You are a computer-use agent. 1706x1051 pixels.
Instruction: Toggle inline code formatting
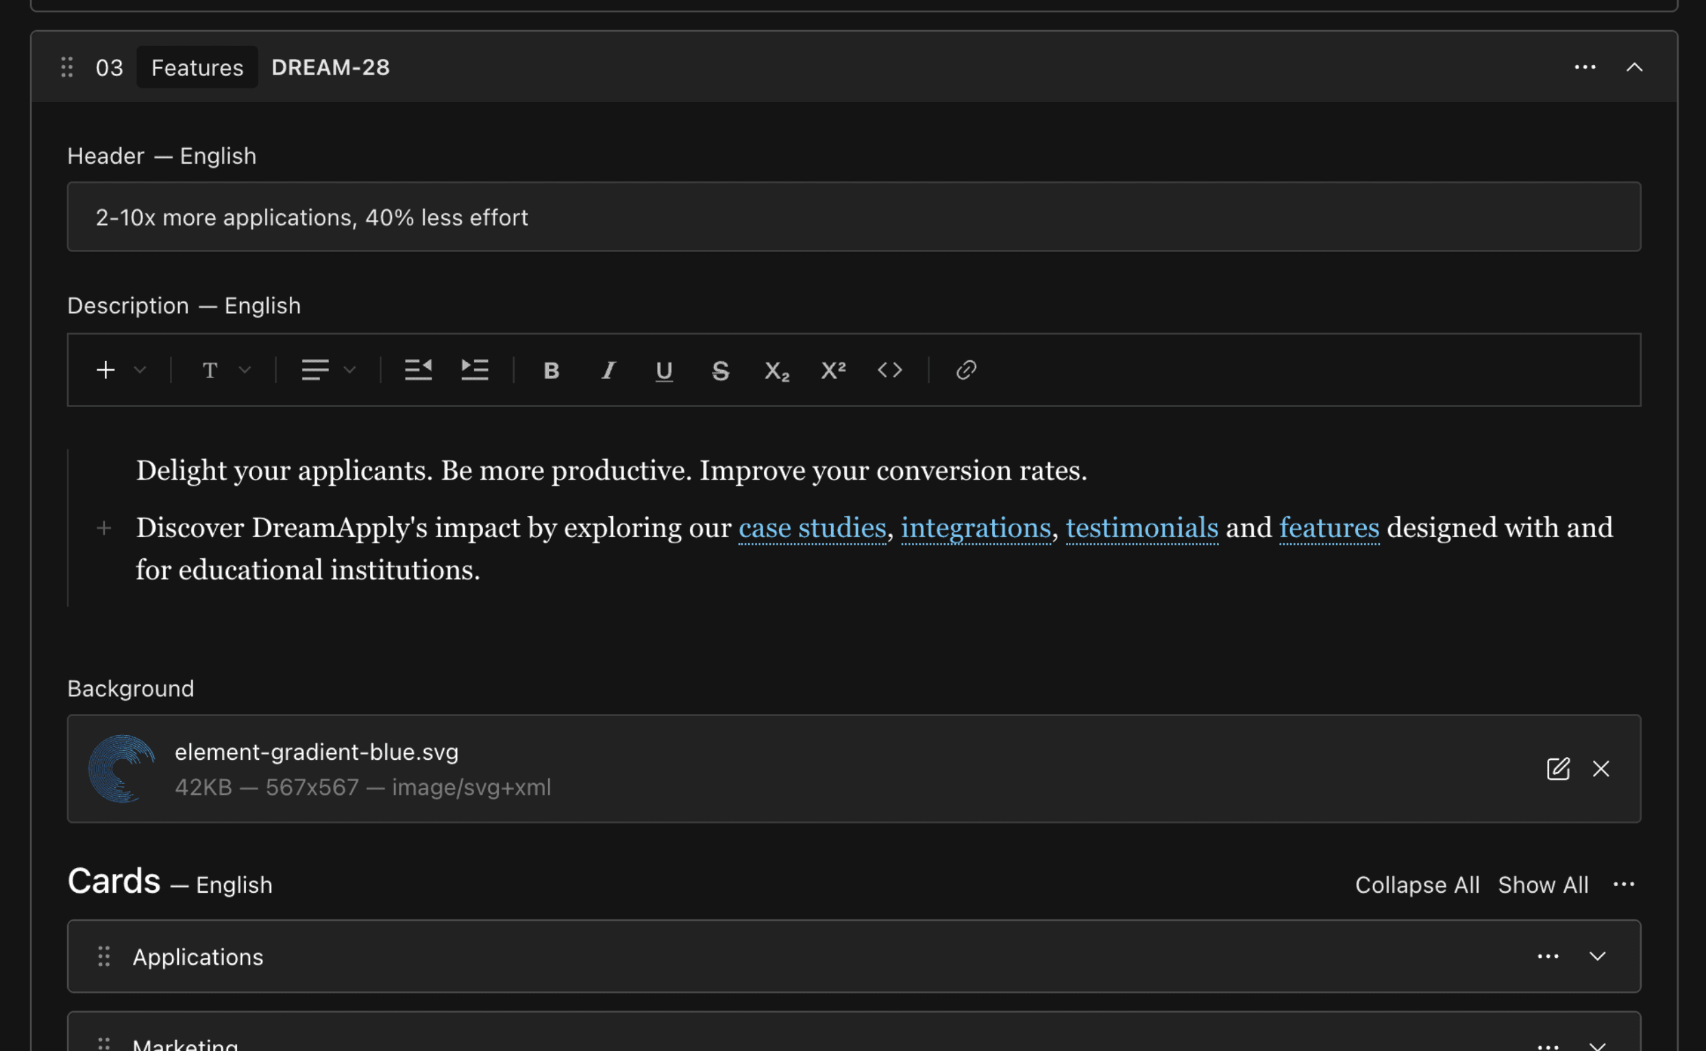(x=889, y=370)
